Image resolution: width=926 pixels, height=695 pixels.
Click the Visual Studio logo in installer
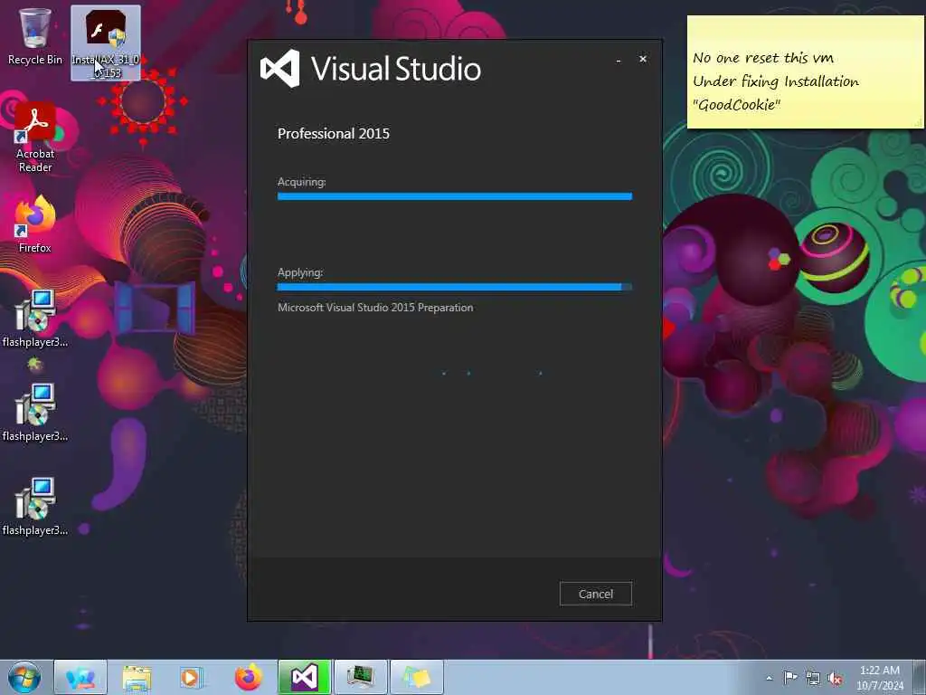pyautogui.click(x=280, y=69)
